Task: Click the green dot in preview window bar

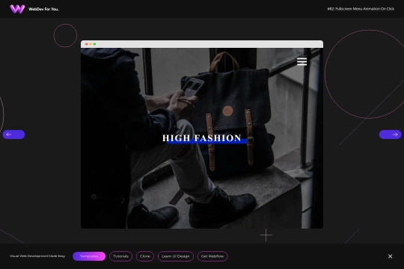Action: pyautogui.click(x=94, y=44)
